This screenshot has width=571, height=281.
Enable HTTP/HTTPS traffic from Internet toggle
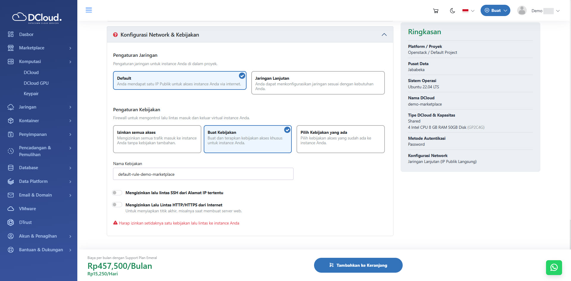(x=117, y=205)
